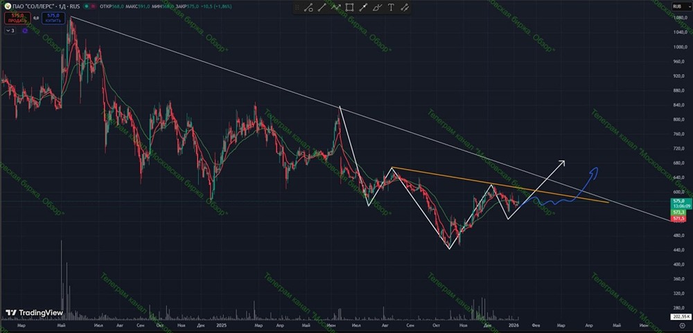Select the text annotation tool

[x=391, y=8]
